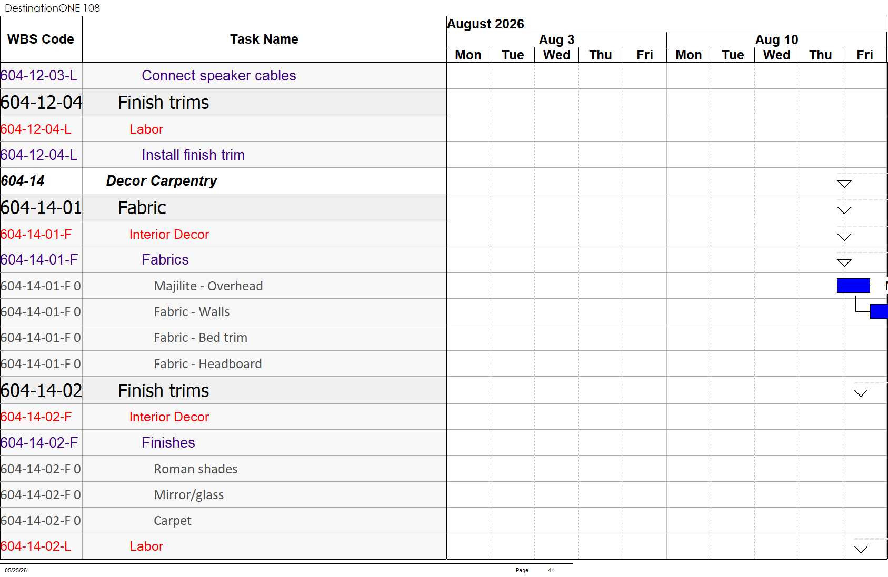
Task: Click Fri under the Aug 3 week
Action: (645, 55)
